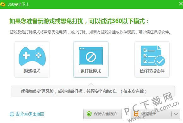Select the gamepad 游戏模式 icon
Image resolution: width=183 pixels, height=123 pixels.
[32, 56]
